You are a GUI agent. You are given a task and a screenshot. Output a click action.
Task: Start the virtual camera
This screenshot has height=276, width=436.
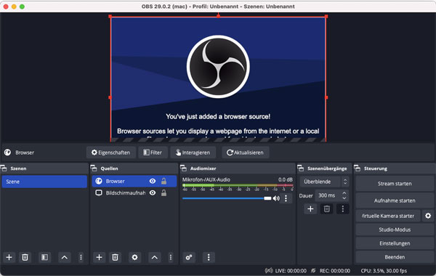[x=388, y=216]
